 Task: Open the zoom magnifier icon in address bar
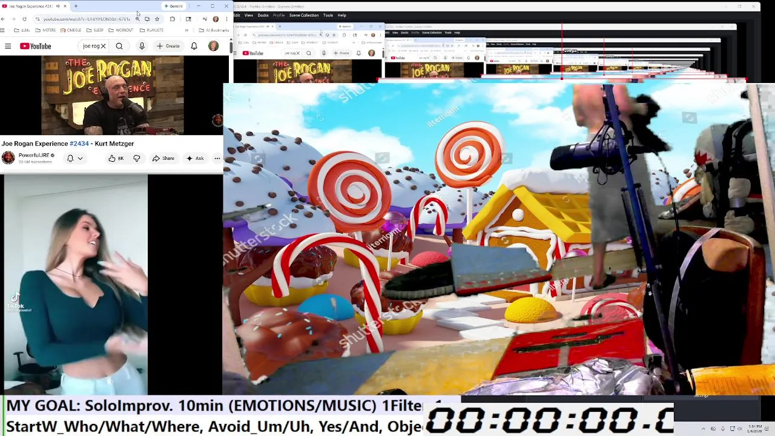click(x=138, y=19)
